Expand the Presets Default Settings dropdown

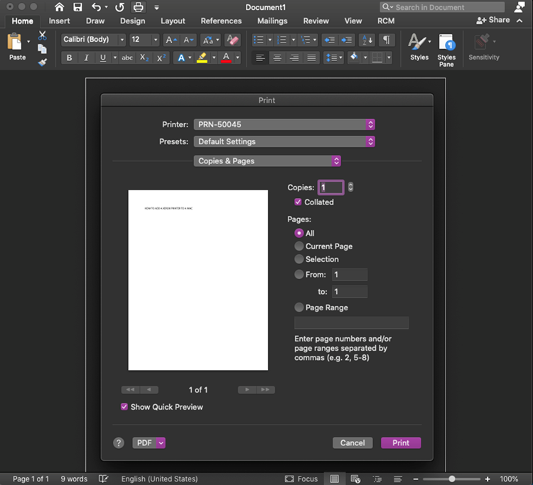(284, 141)
